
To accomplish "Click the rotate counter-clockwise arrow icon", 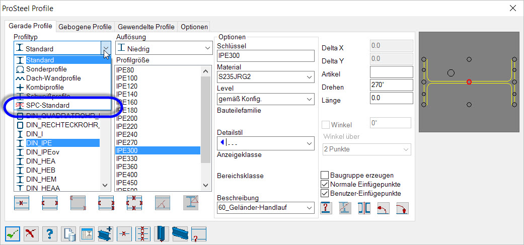I will [383, 208].
